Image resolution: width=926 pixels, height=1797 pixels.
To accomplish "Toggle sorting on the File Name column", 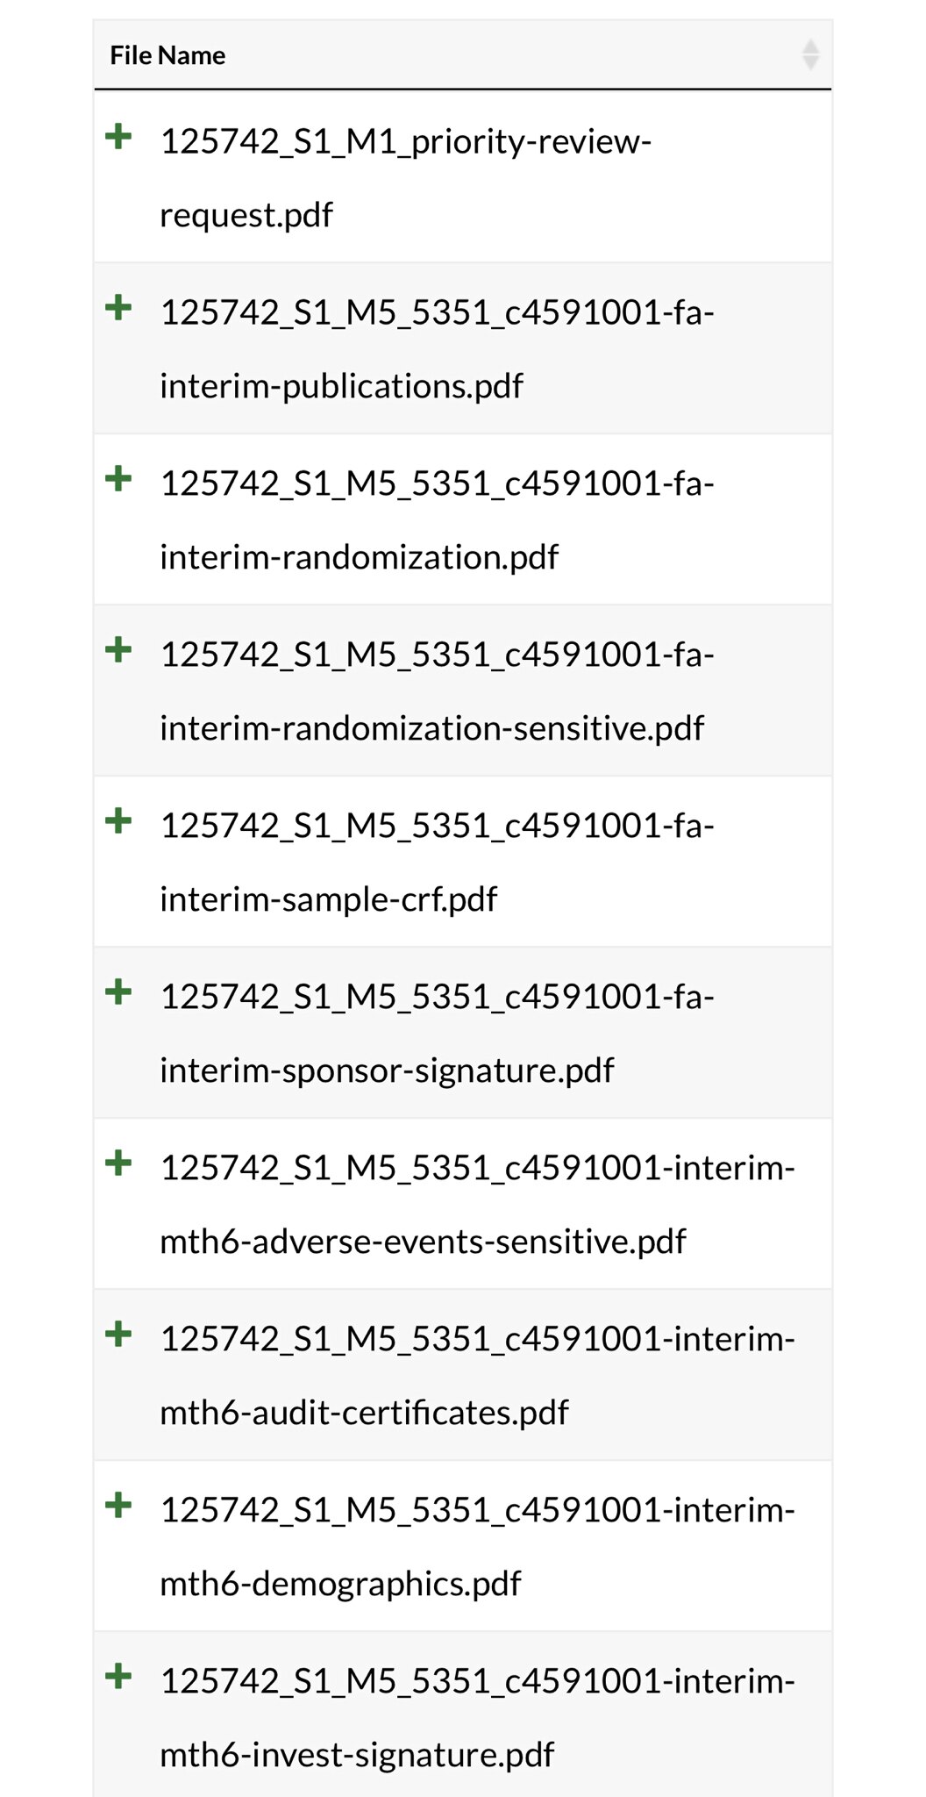I will point(168,54).
